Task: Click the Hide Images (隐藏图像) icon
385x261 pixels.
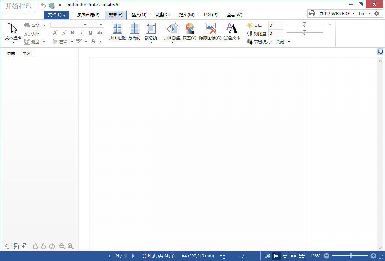Action: tap(210, 29)
